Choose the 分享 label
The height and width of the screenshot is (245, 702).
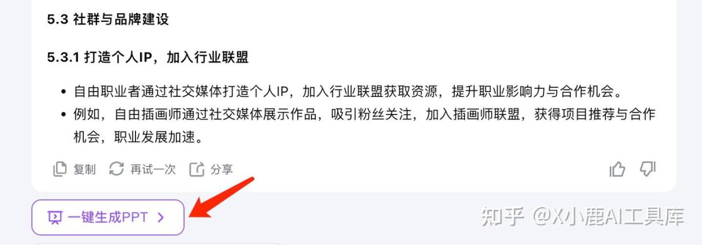pos(222,169)
